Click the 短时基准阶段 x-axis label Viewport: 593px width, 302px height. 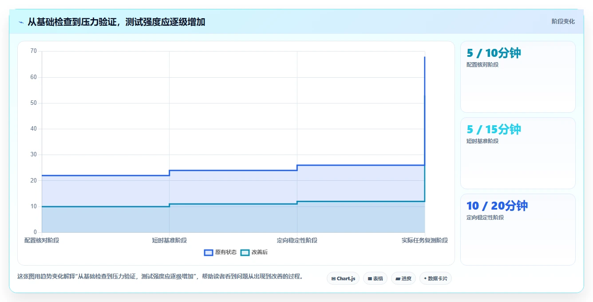click(x=170, y=240)
